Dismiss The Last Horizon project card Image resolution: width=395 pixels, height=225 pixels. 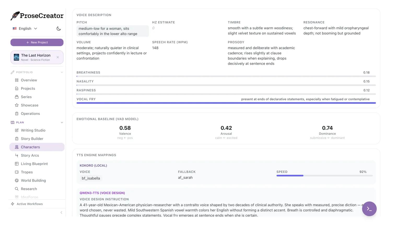pos(58,57)
